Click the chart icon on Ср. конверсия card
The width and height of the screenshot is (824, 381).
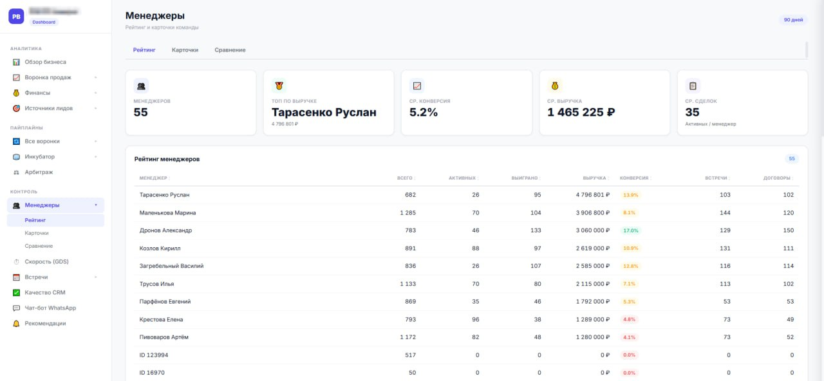tap(417, 85)
